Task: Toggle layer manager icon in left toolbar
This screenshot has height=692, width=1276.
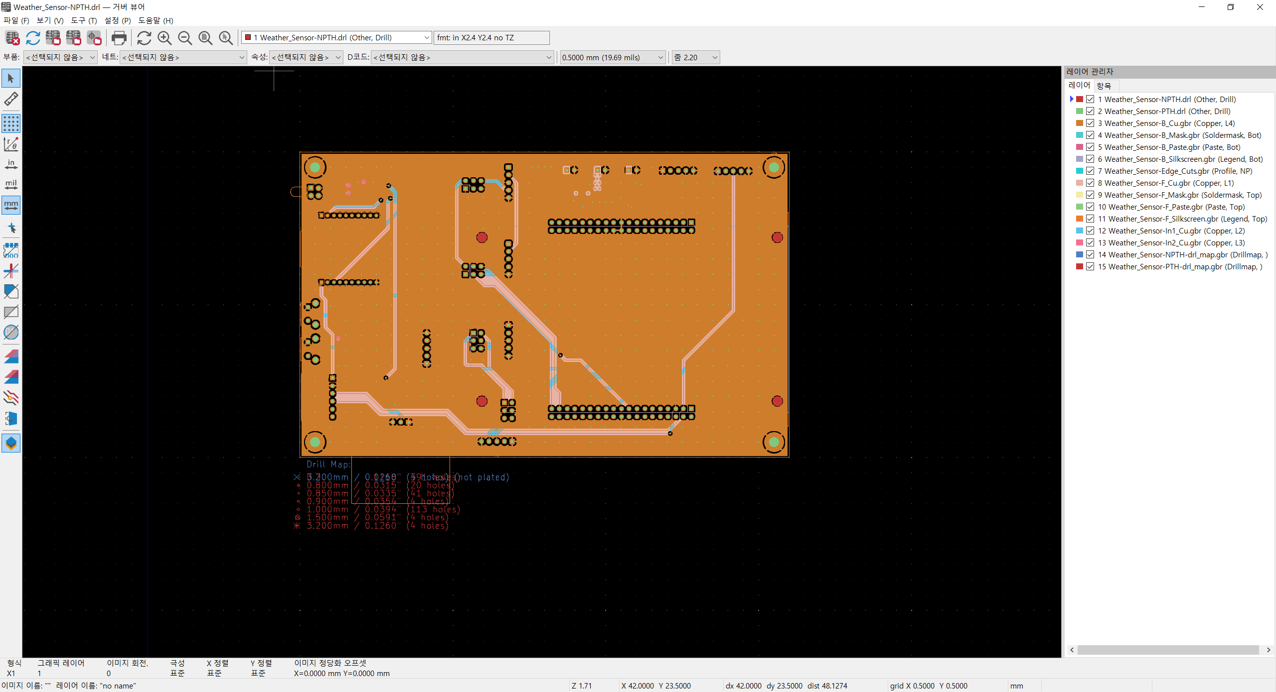Action: 11,443
